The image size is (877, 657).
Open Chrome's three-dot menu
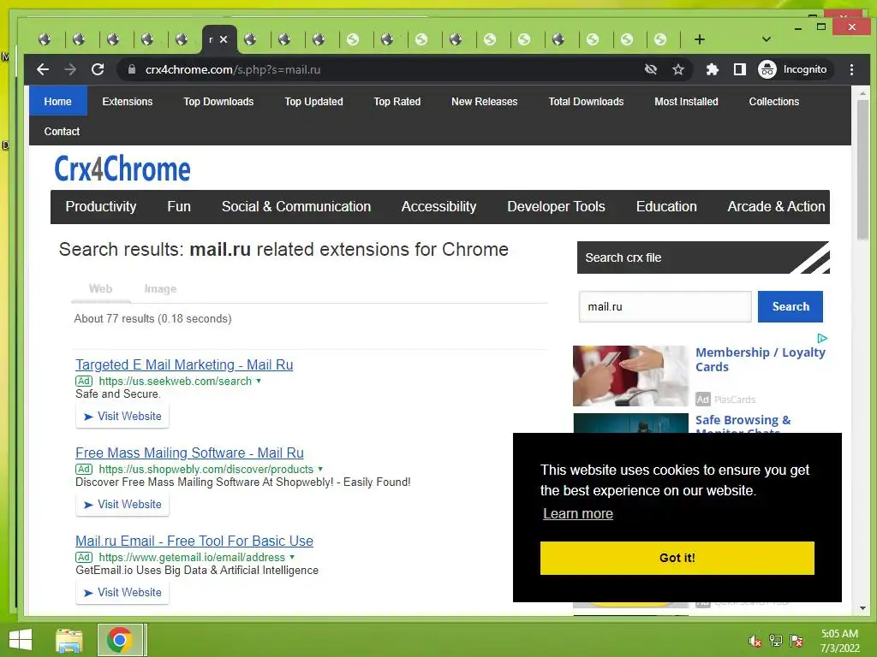[851, 69]
